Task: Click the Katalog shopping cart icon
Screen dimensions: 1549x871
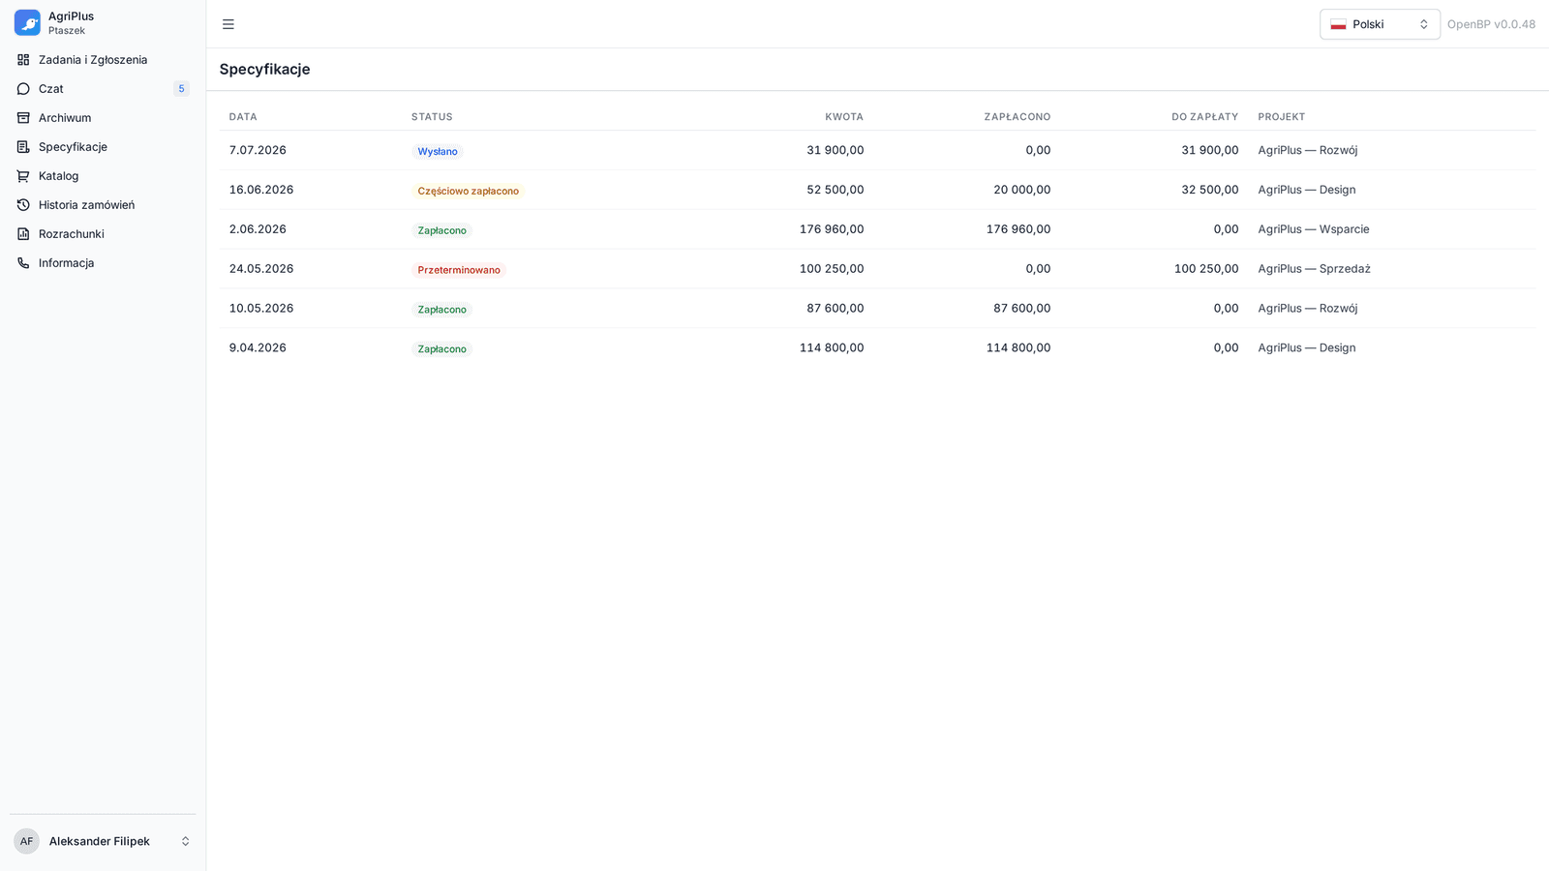Action: pos(23,176)
